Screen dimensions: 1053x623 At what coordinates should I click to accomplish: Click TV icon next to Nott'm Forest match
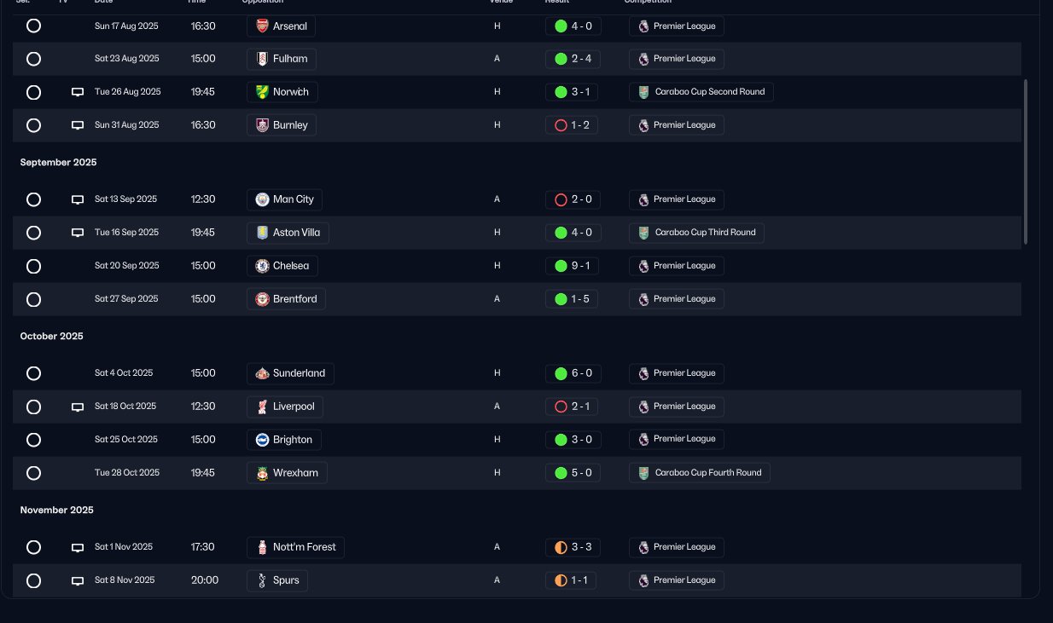78,548
